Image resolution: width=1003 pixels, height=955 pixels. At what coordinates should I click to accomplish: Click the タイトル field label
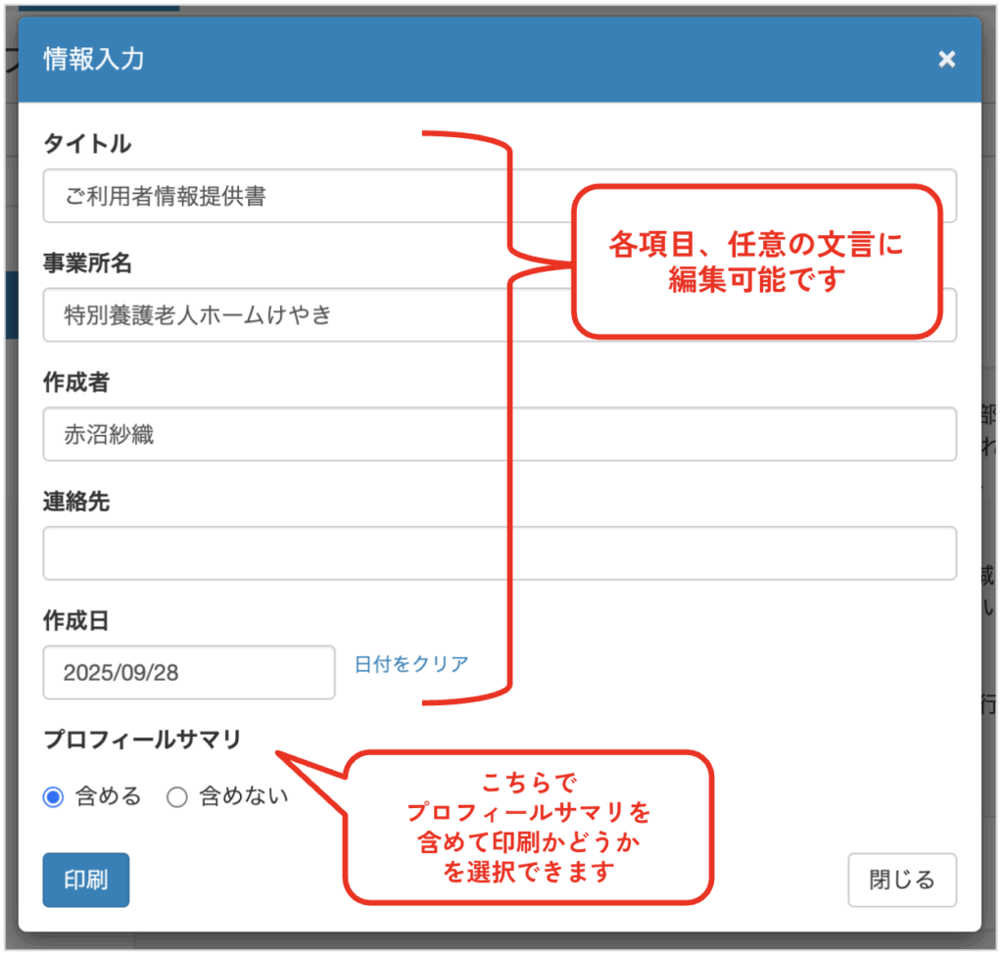tap(87, 144)
